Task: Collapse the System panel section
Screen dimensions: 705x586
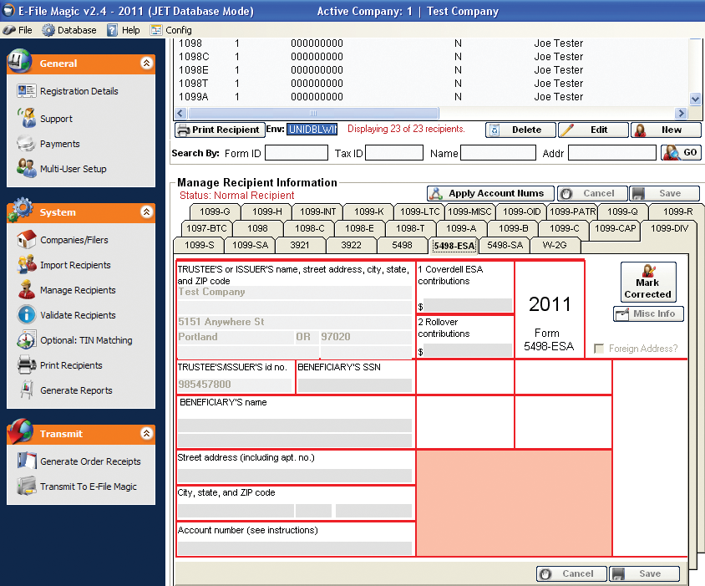Action: tap(147, 212)
